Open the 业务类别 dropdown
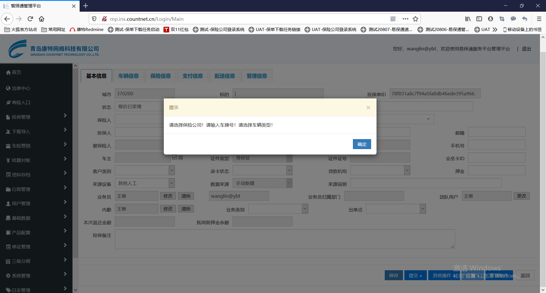This screenshot has height=293, width=546. point(278,209)
